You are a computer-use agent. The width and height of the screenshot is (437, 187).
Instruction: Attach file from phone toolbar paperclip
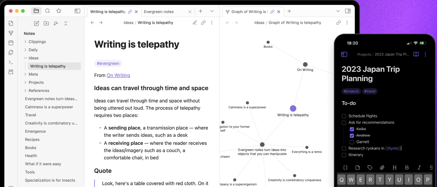382,167
